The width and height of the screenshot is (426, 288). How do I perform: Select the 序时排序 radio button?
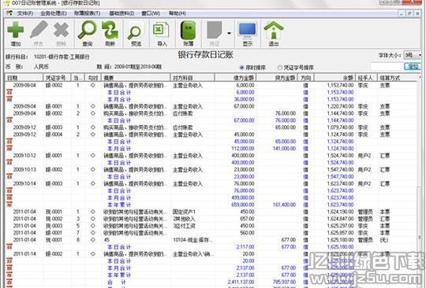point(241,67)
